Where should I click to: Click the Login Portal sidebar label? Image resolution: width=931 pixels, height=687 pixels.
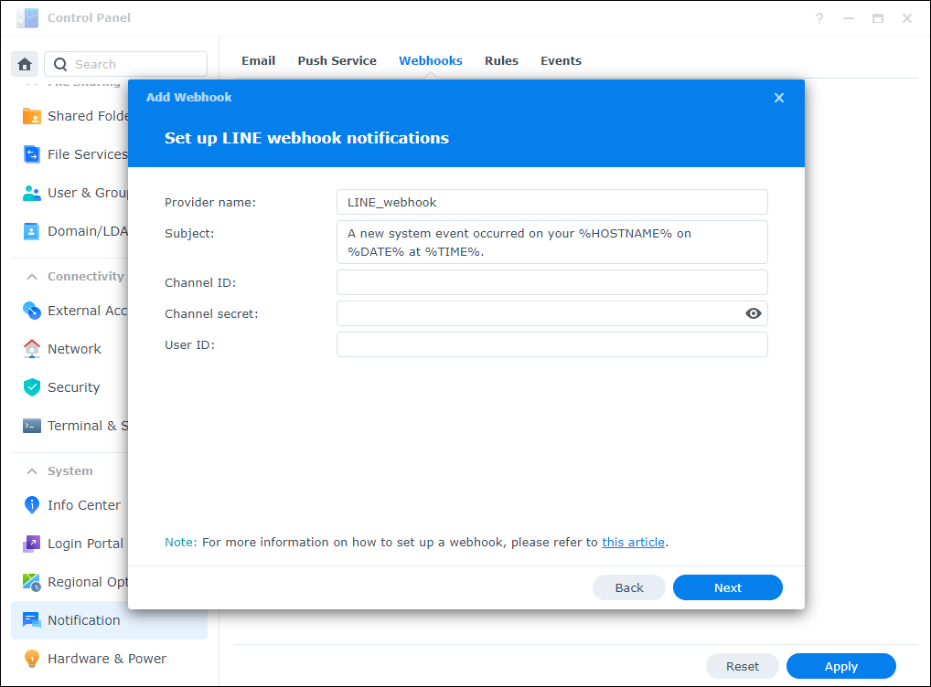[85, 544]
